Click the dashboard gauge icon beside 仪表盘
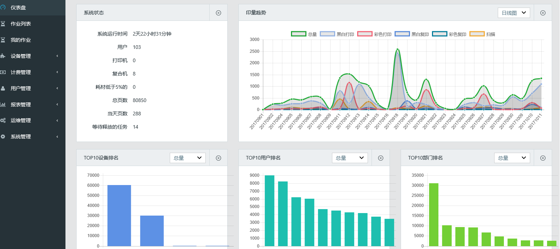 tap(3, 7)
